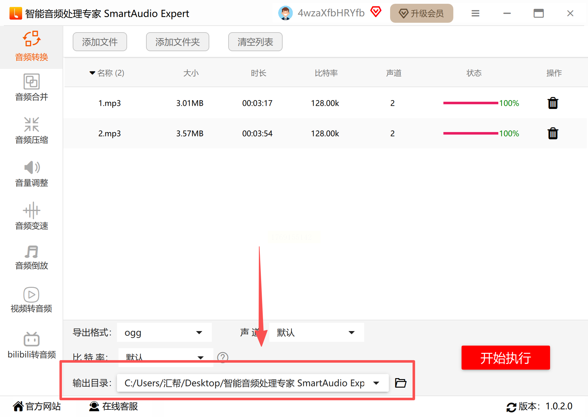The height and width of the screenshot is (417, 588).
Task: Maximize the SmartAudio Expert window
Action: [x=539, y=13]
